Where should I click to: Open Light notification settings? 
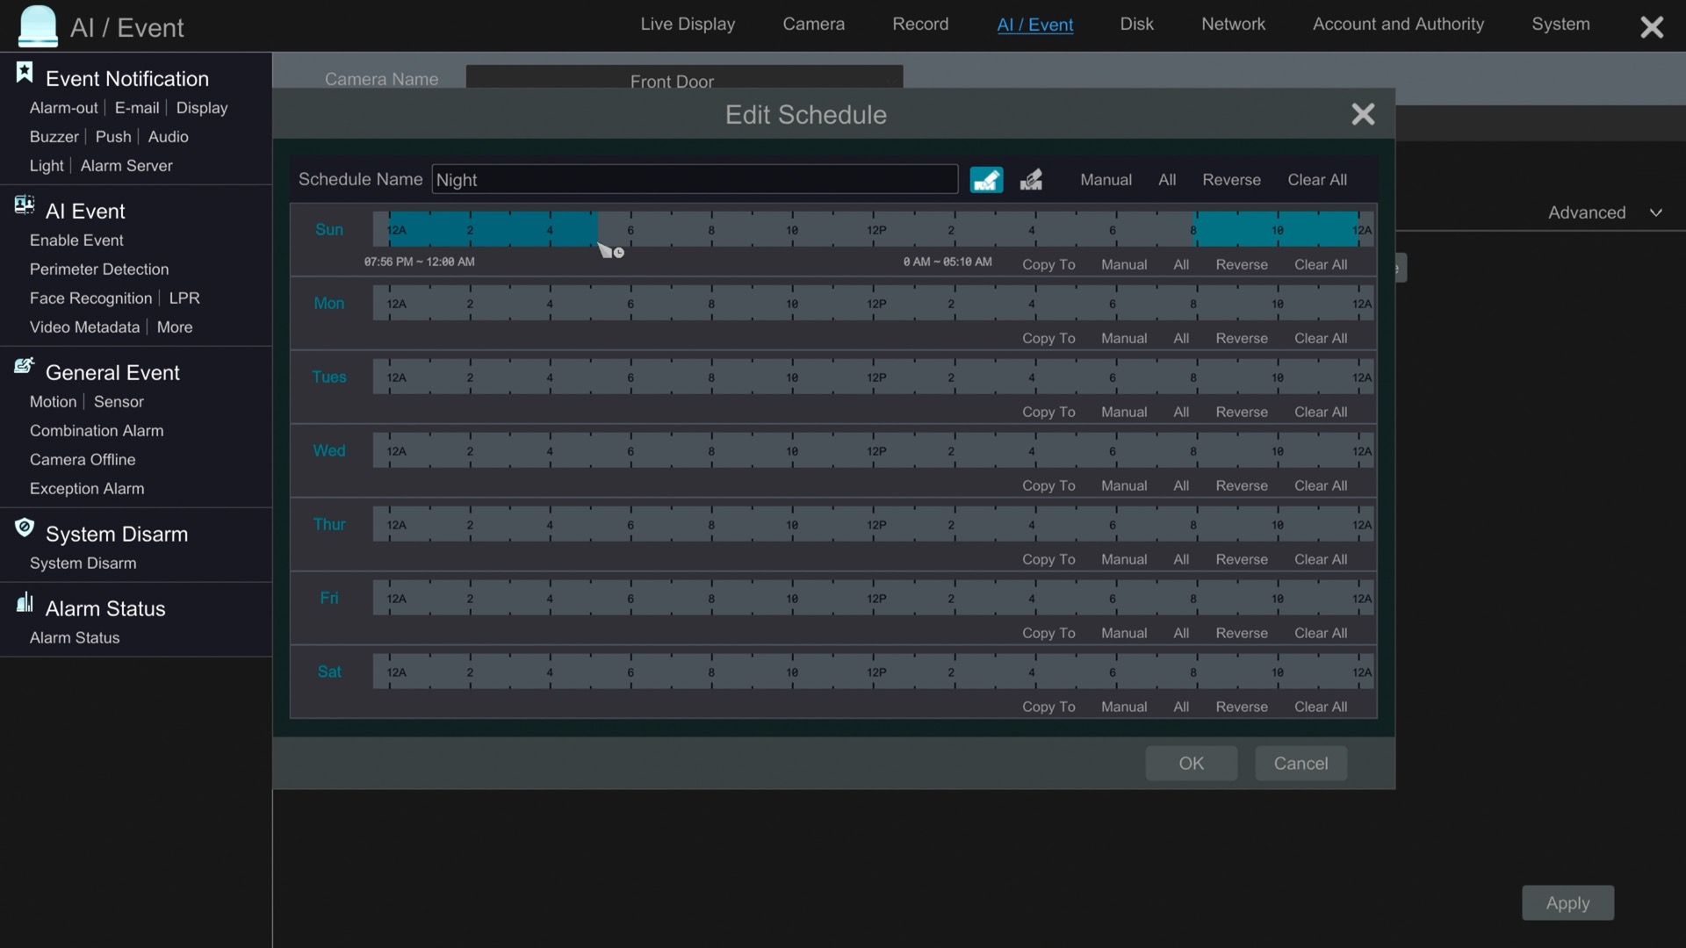pyautogui.click(x=47, y=166)
